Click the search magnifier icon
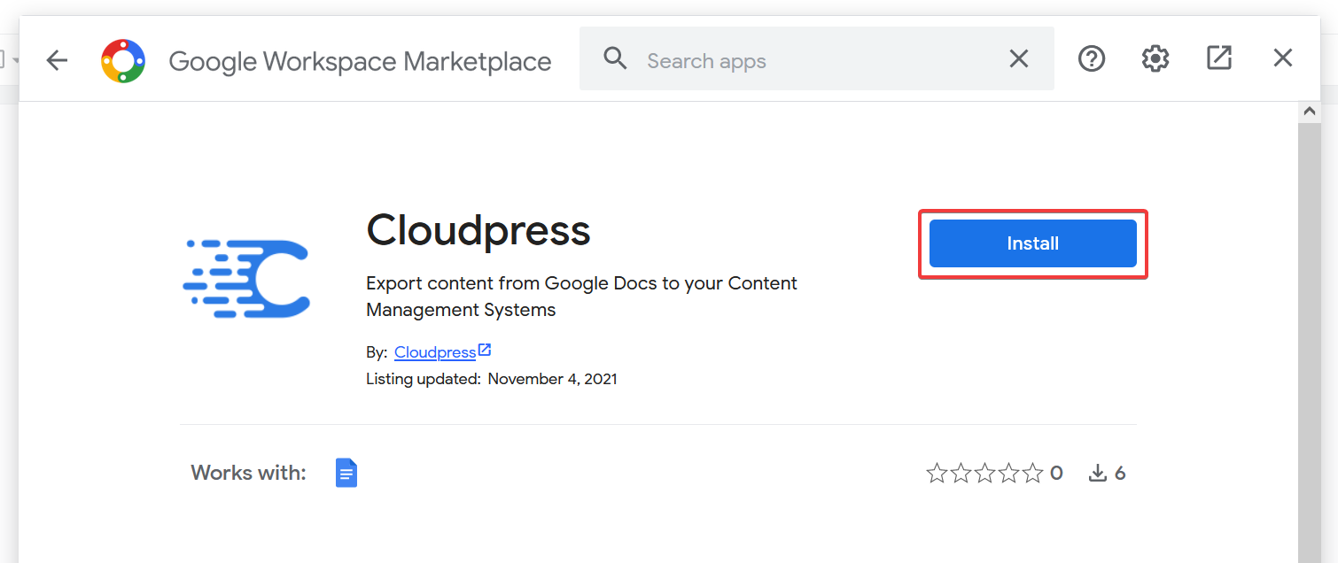1338x563 pixels. (615, 59)
